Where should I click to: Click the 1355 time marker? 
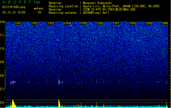click(83, 23)
